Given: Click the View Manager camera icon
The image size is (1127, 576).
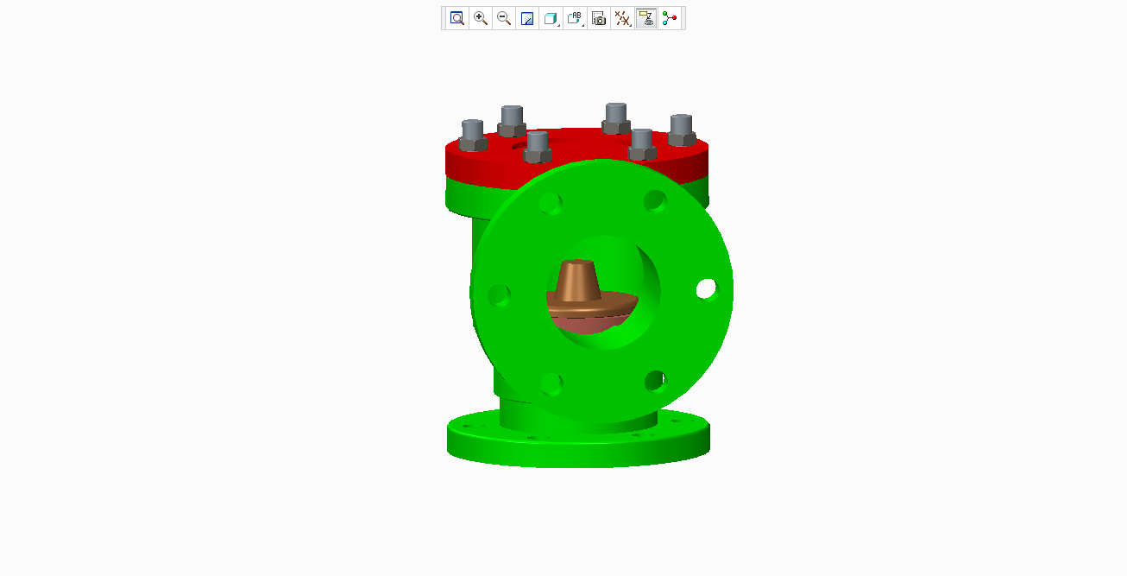Looking at the screenshot, I should coord(599,18).
